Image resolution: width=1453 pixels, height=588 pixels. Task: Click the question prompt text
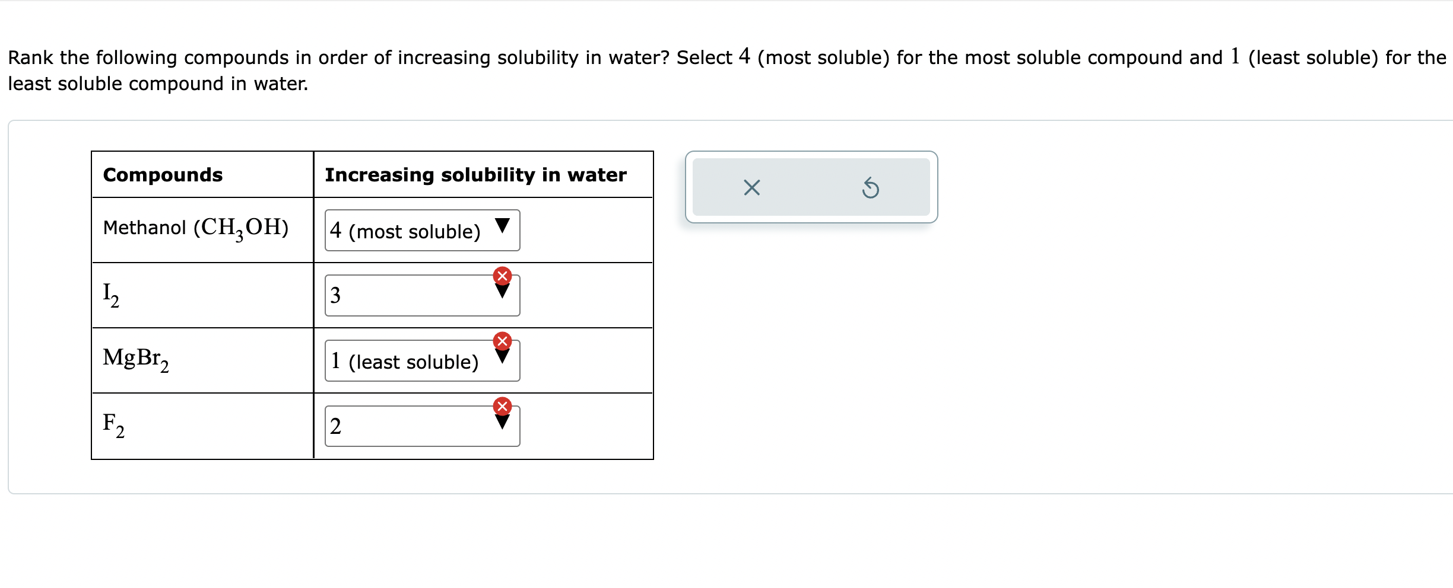[726, 70]
